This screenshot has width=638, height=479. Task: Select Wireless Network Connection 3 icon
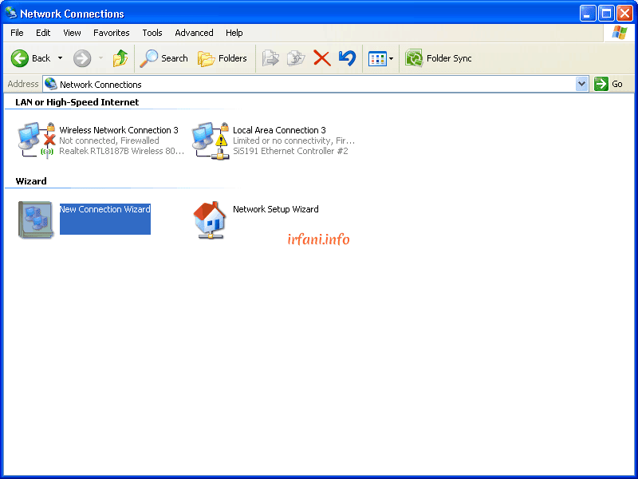point(36,140)
